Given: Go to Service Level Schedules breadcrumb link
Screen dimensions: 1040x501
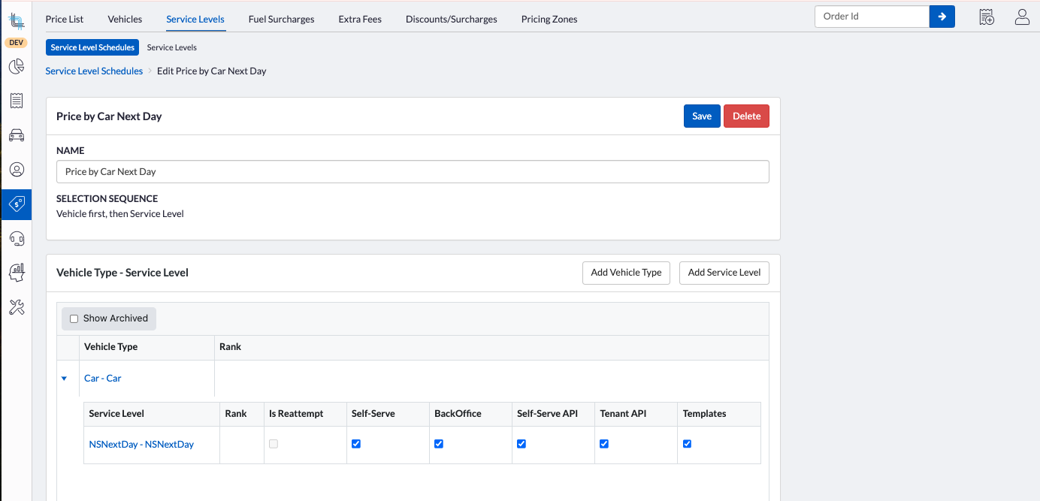Looking at the screenshot, I should pos(94,71).
